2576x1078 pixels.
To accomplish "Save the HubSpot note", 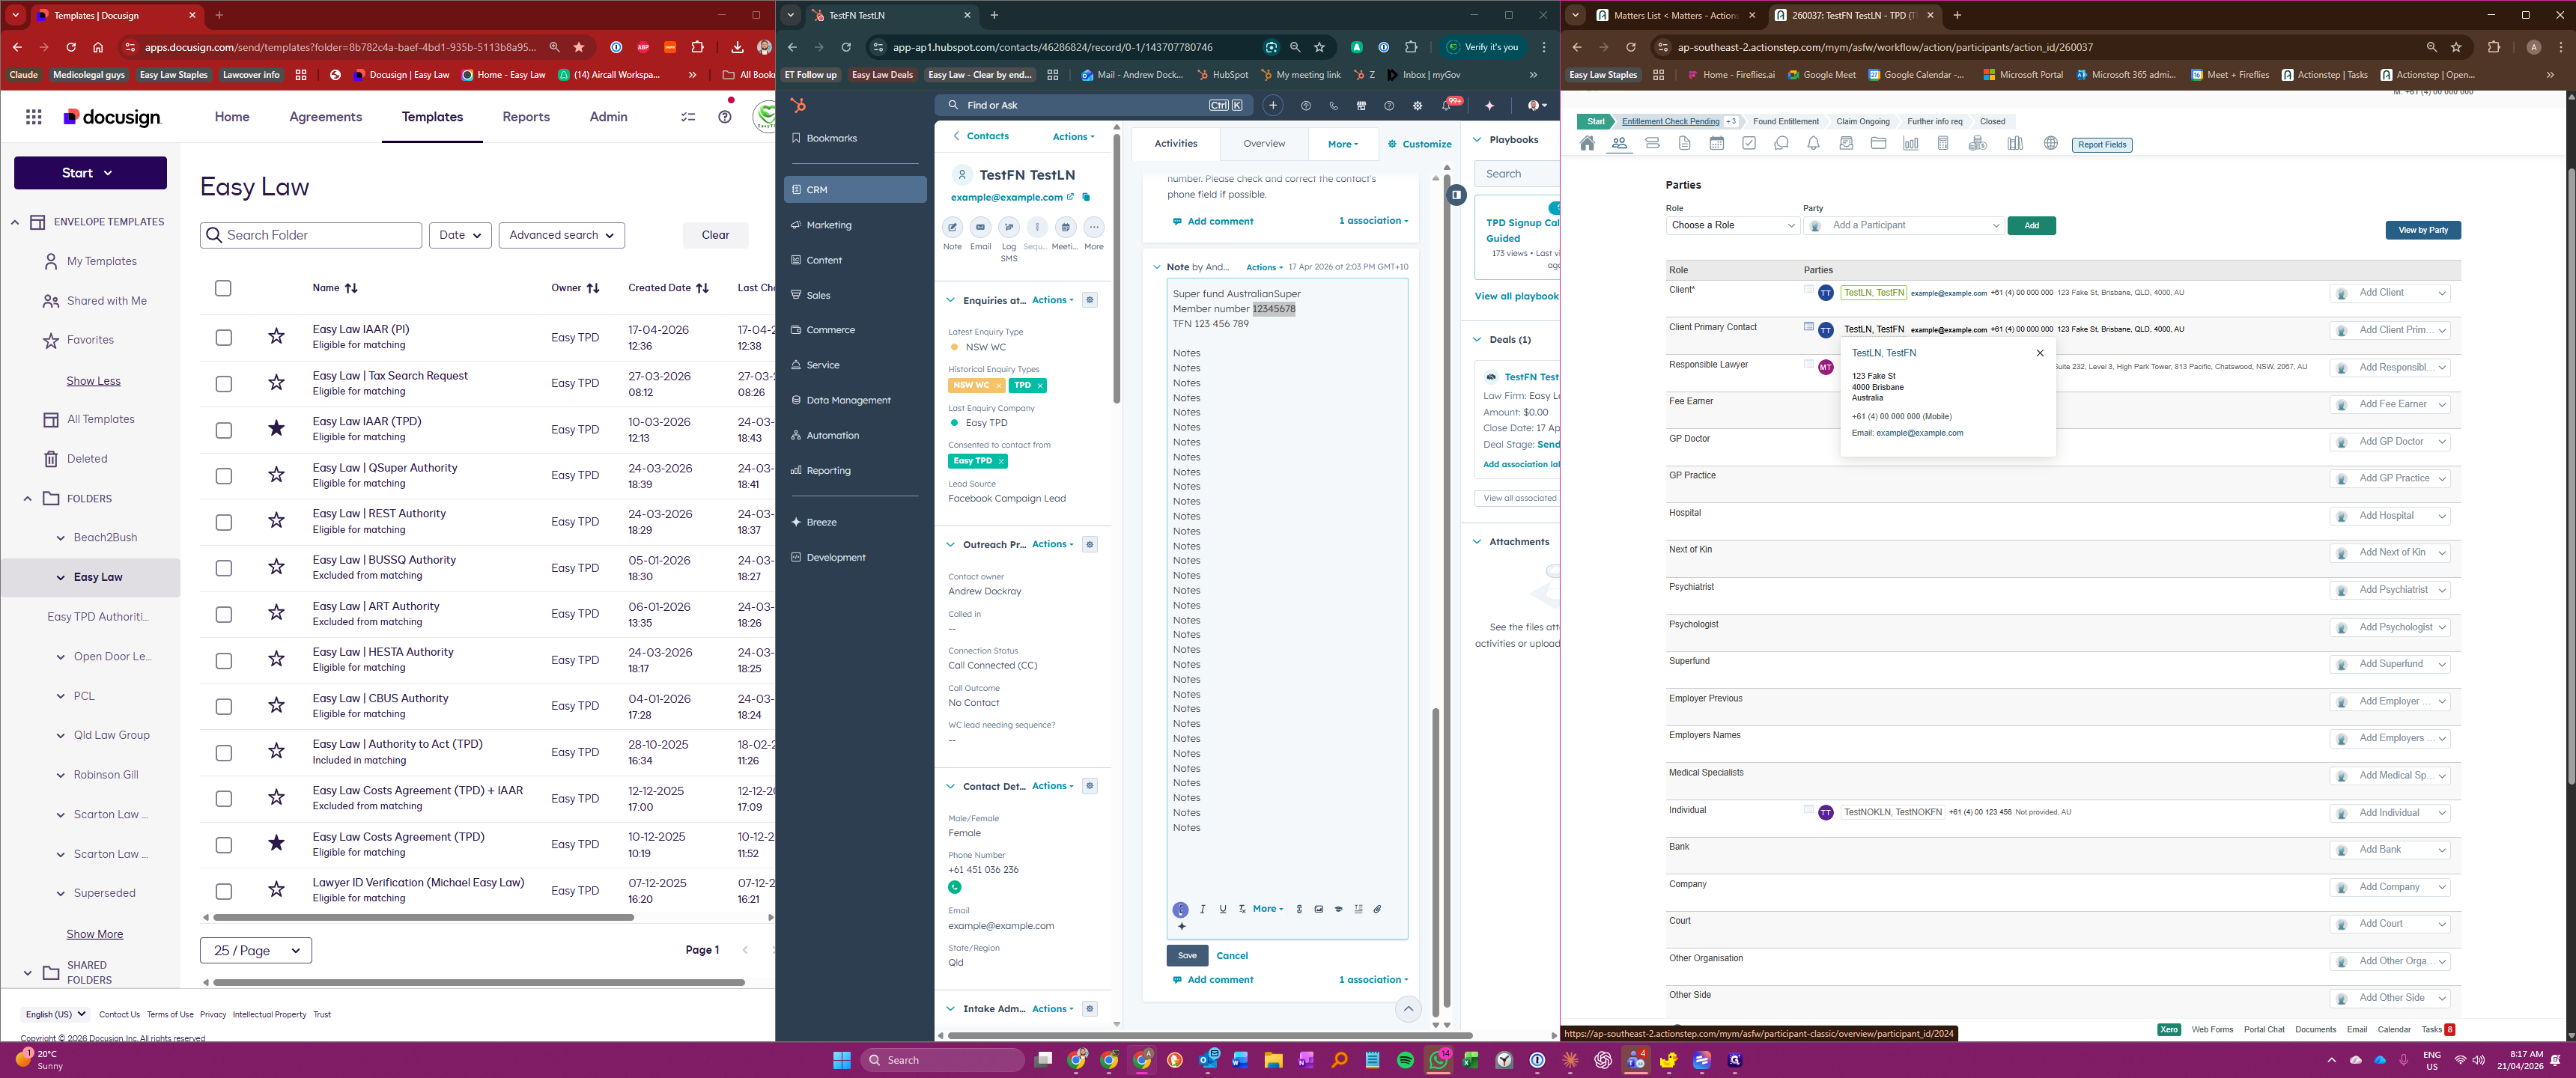I will click(1187, 956).
